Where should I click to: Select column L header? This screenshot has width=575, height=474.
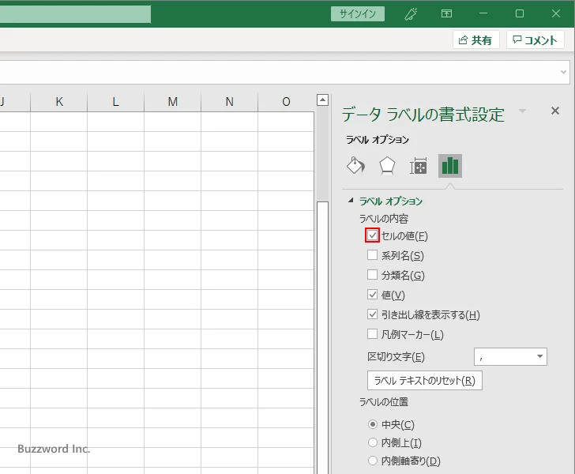[116, 102]
